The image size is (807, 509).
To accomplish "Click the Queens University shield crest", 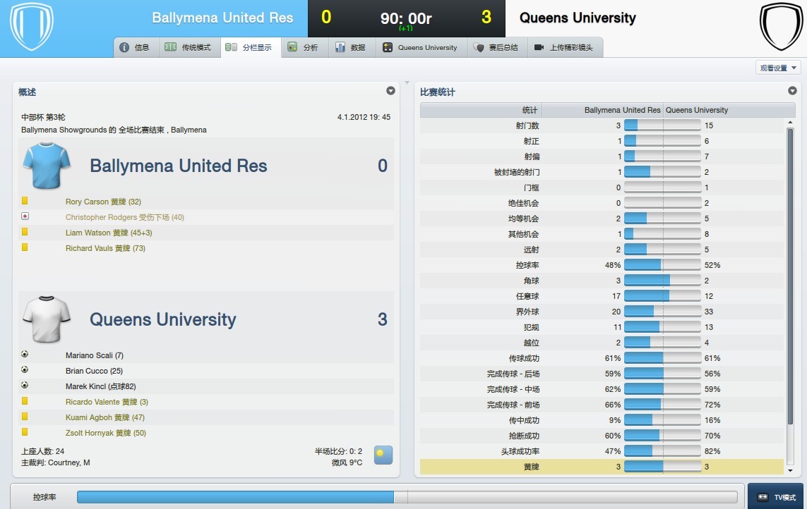I will (x=781, y=26).
